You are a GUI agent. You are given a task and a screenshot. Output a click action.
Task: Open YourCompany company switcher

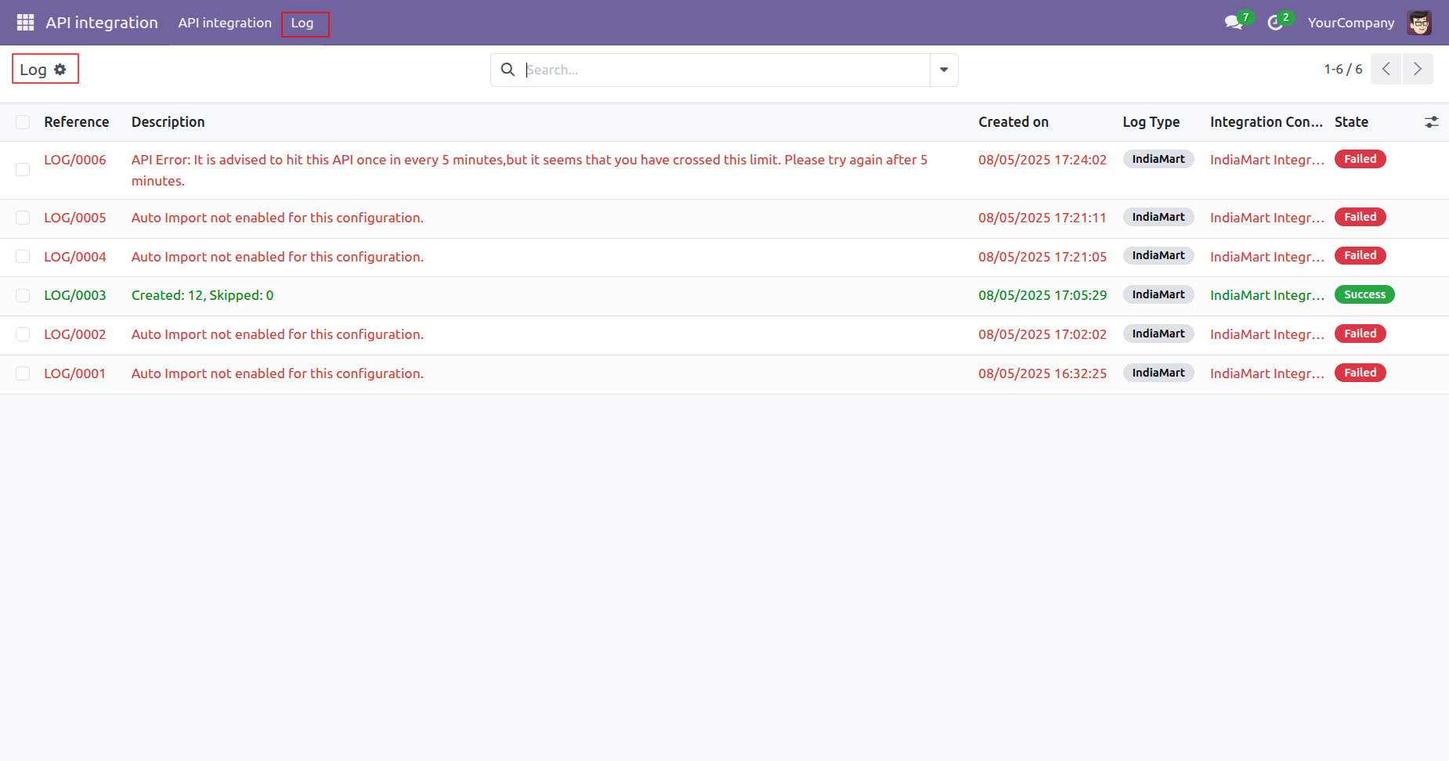click(1350, 23)
